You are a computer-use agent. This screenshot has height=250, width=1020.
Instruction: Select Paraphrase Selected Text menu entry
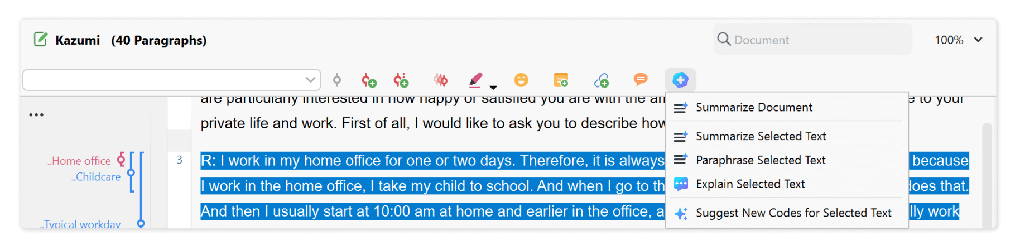coord(761,160)
